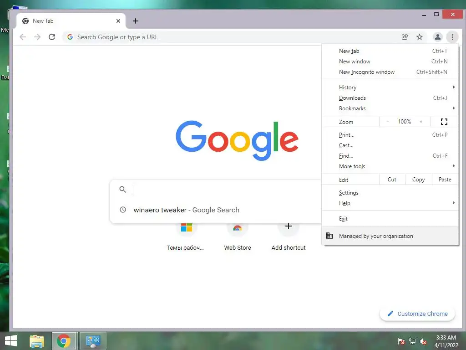Open the Web Store shortcut
466x350 pixels.
tap(238, 237)
